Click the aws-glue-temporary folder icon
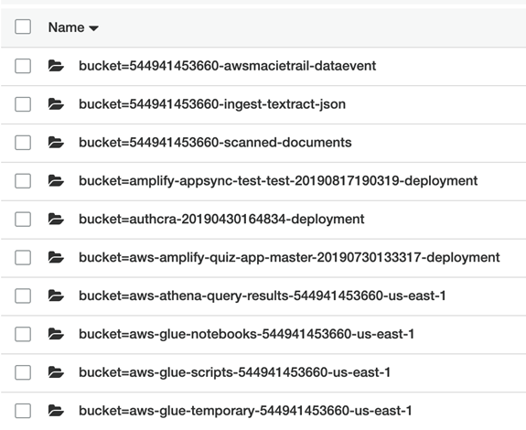This screenshot has height=430, width=526. pyautogui.click(x=56, y=411)
